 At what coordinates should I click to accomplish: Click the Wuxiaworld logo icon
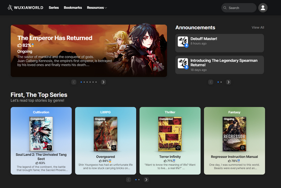click(10, 8)
